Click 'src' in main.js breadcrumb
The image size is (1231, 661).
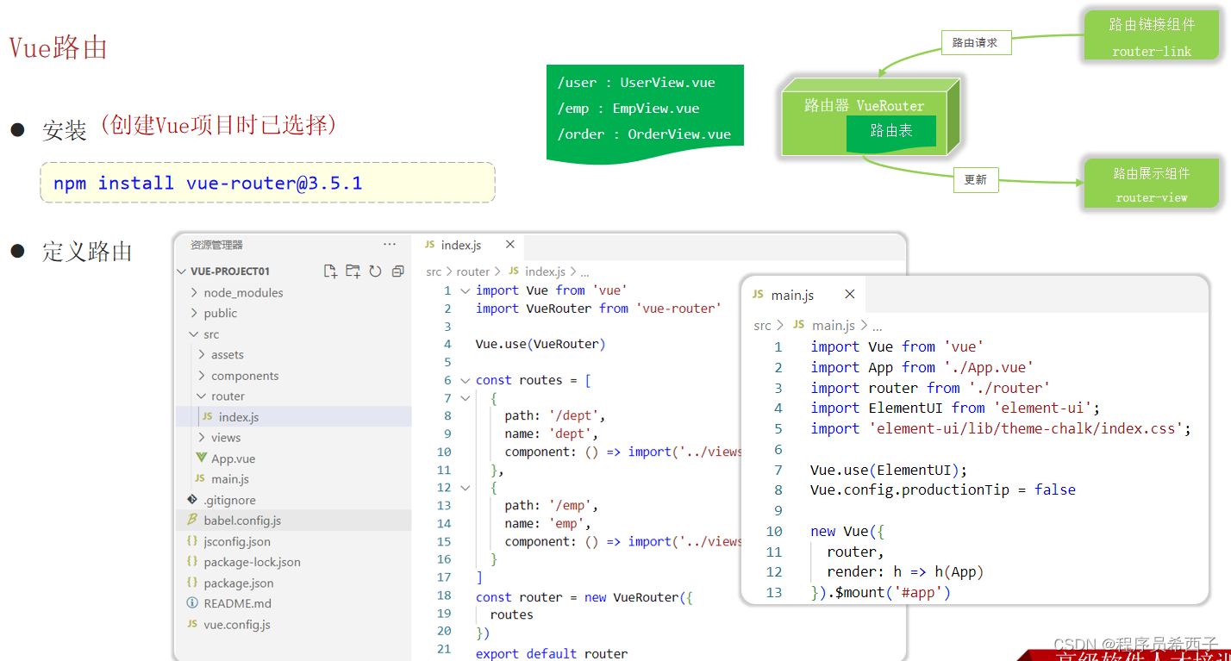coord(762,326)
